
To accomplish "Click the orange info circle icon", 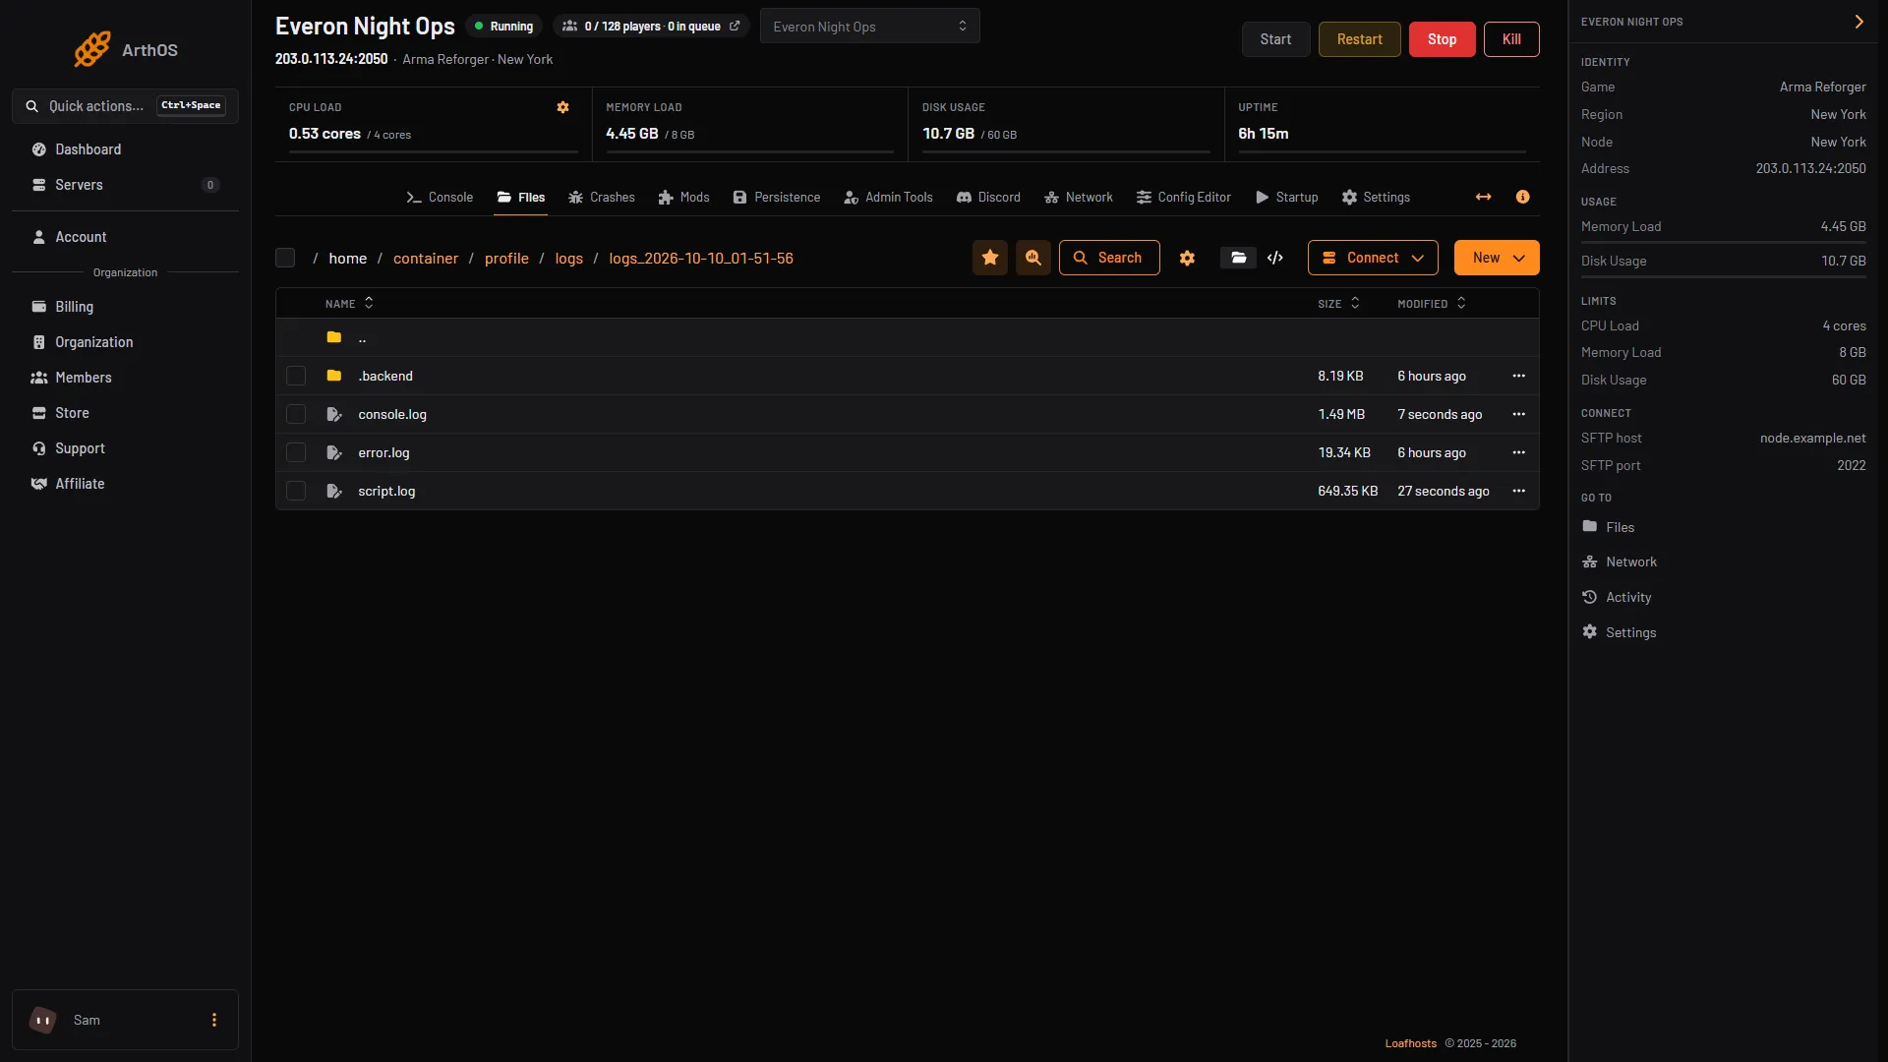I will [x=1523, y=197].
